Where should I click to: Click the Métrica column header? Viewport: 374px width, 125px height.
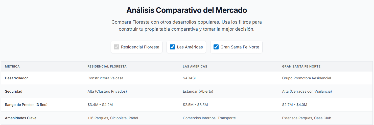12,67
